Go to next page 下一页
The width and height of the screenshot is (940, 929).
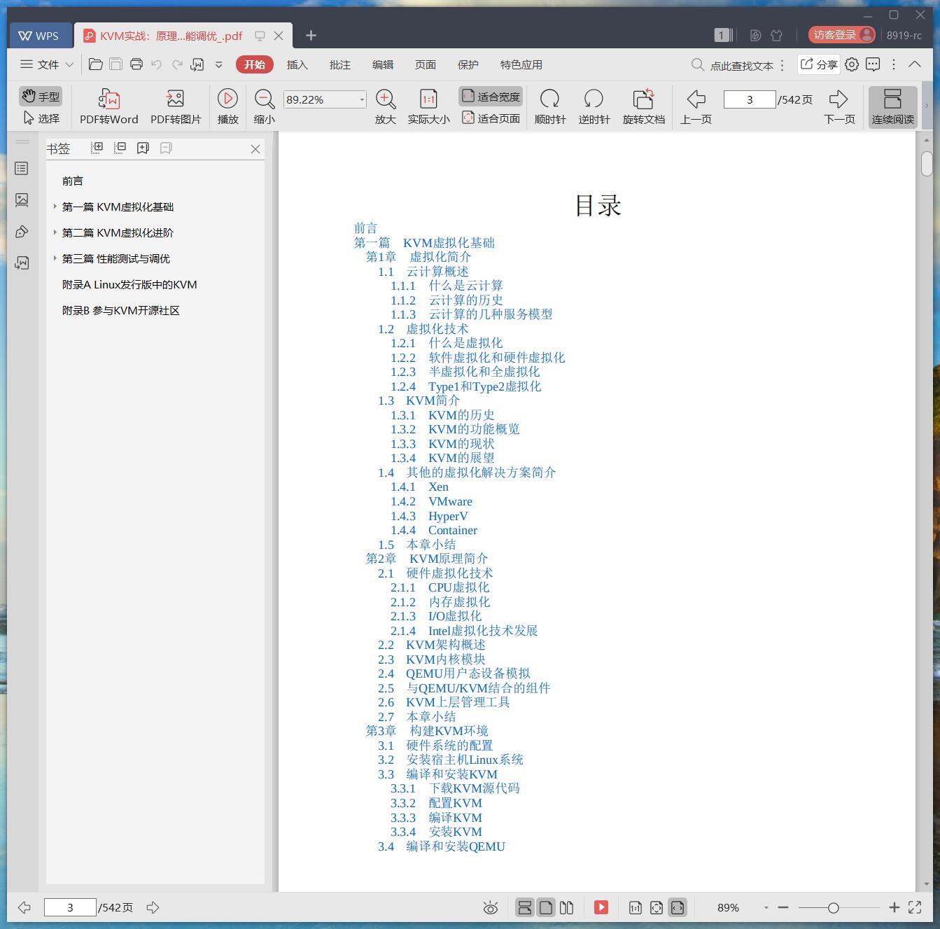coord(839,106)
